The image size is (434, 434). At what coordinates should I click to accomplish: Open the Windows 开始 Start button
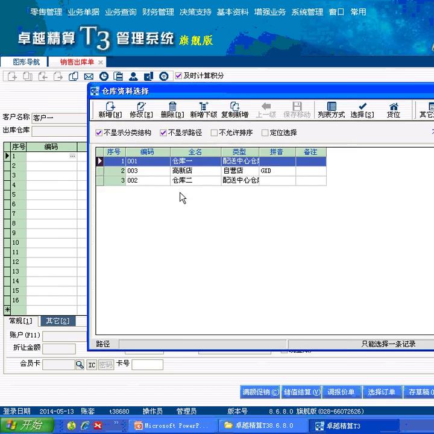(x=27, y=425)
